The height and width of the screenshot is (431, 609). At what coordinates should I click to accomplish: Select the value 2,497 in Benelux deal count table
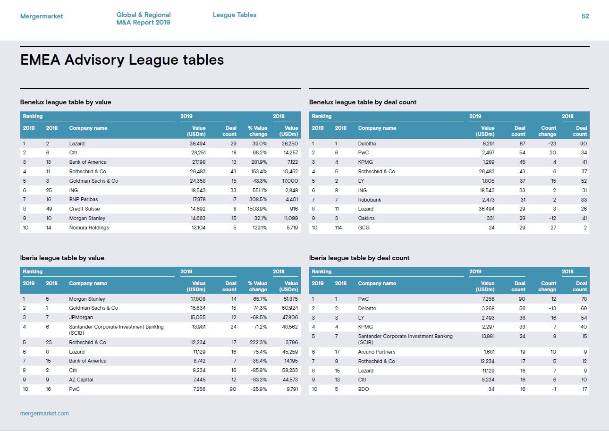pyautogui.click(x=488, y=152)
